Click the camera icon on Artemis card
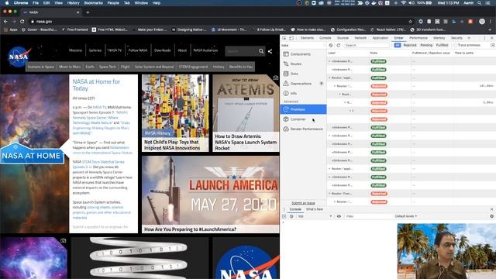 [x=276, y=77]
